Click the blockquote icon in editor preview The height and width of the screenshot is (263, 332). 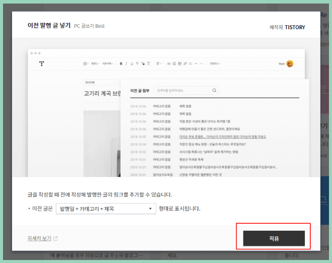(x=169, y=63)
